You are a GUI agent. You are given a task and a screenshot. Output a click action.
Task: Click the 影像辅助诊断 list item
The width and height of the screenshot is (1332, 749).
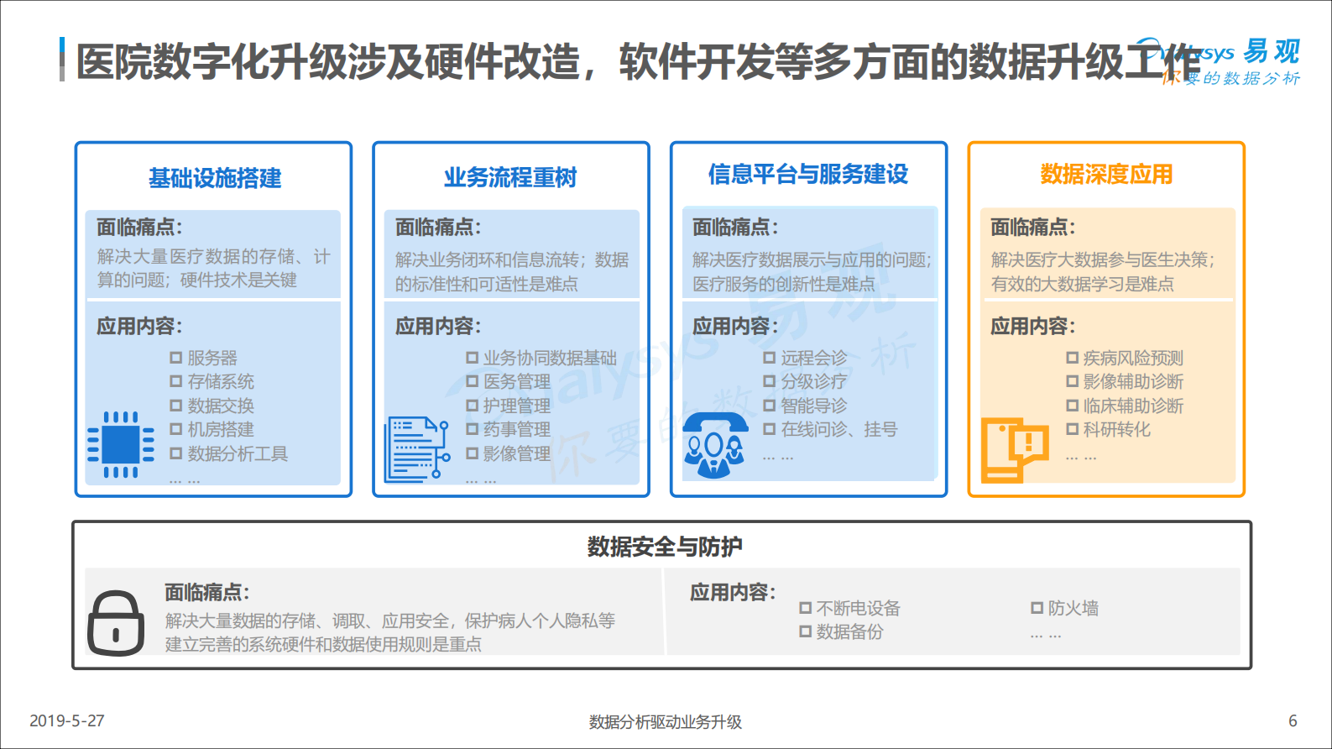tap(1126, 381)
